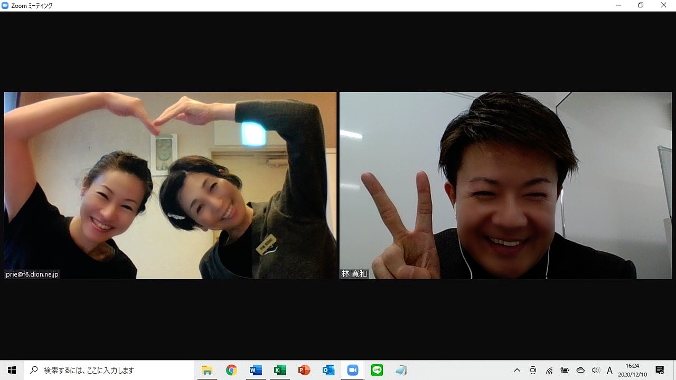676x380 pixels.
Task: Open Zoom window menu via title icon
Action: 5,5
